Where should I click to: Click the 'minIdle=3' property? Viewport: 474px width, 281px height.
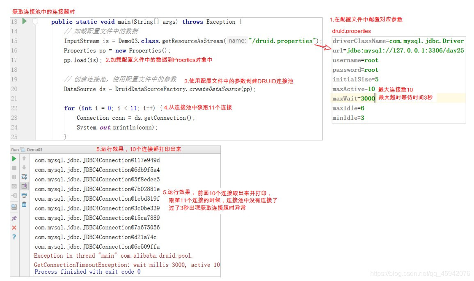click(x=348, y=118)
